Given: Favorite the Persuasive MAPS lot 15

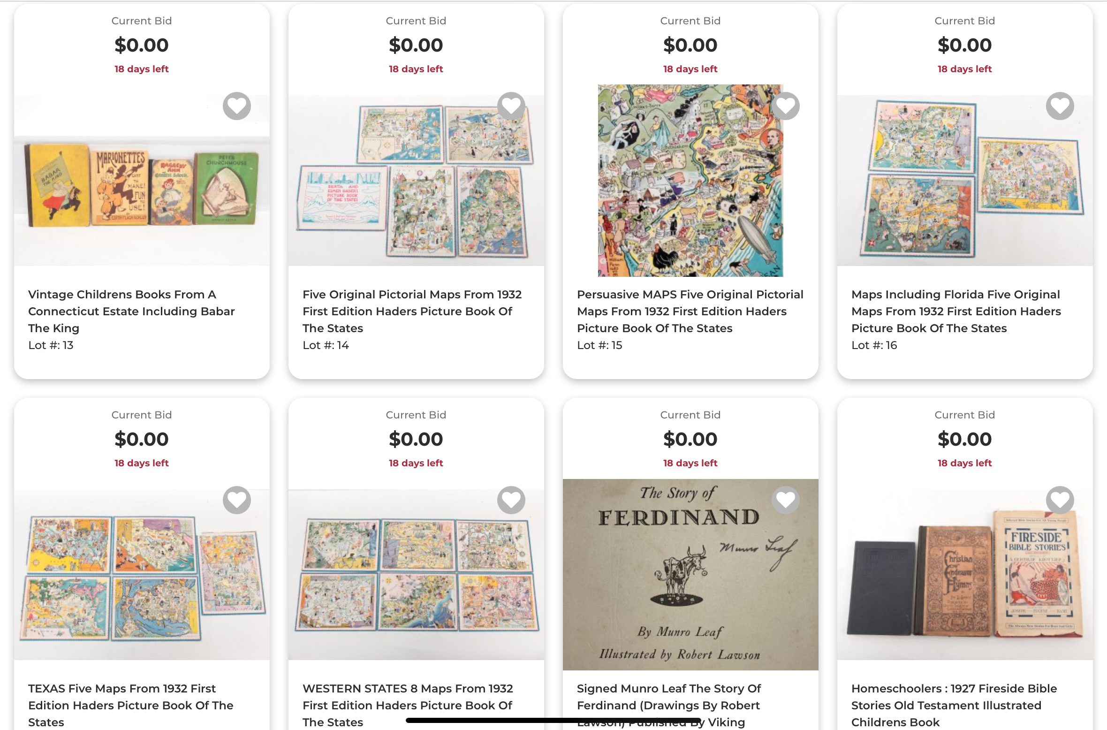Looking at the screenshot, I should 786,106.
